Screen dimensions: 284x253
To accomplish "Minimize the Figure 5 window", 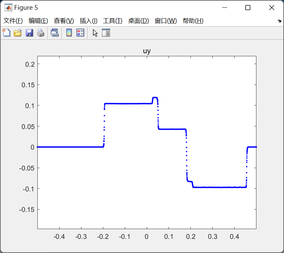I will coord(224,8).
